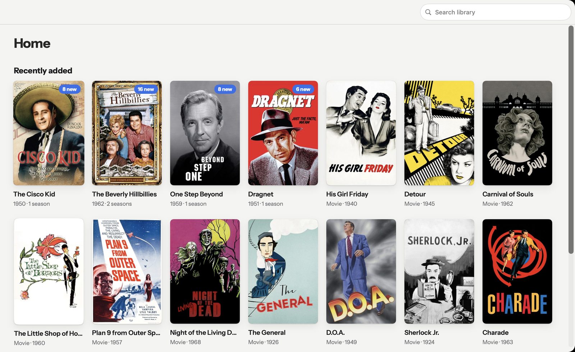Image resolution: width=575 pixels, height=352 pixels.
Task: Click the Recently added section heading
Action: coord(43,70)
